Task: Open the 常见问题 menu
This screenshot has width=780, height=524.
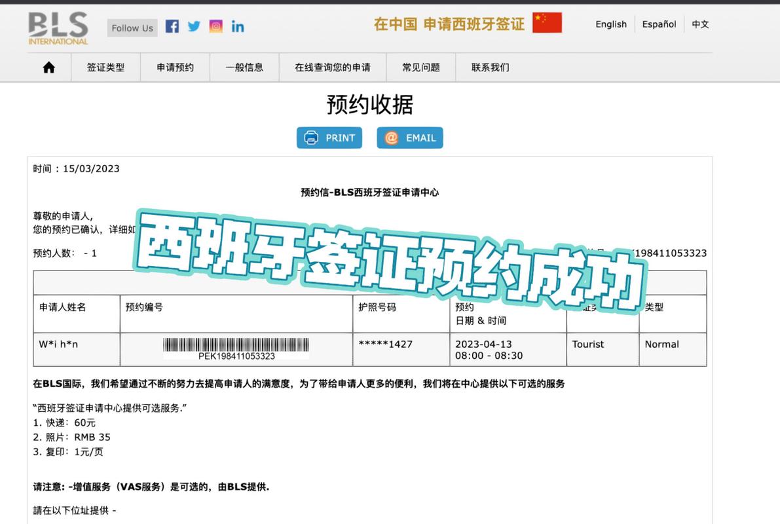Action: pyautogui.click(x=421, y=67)
